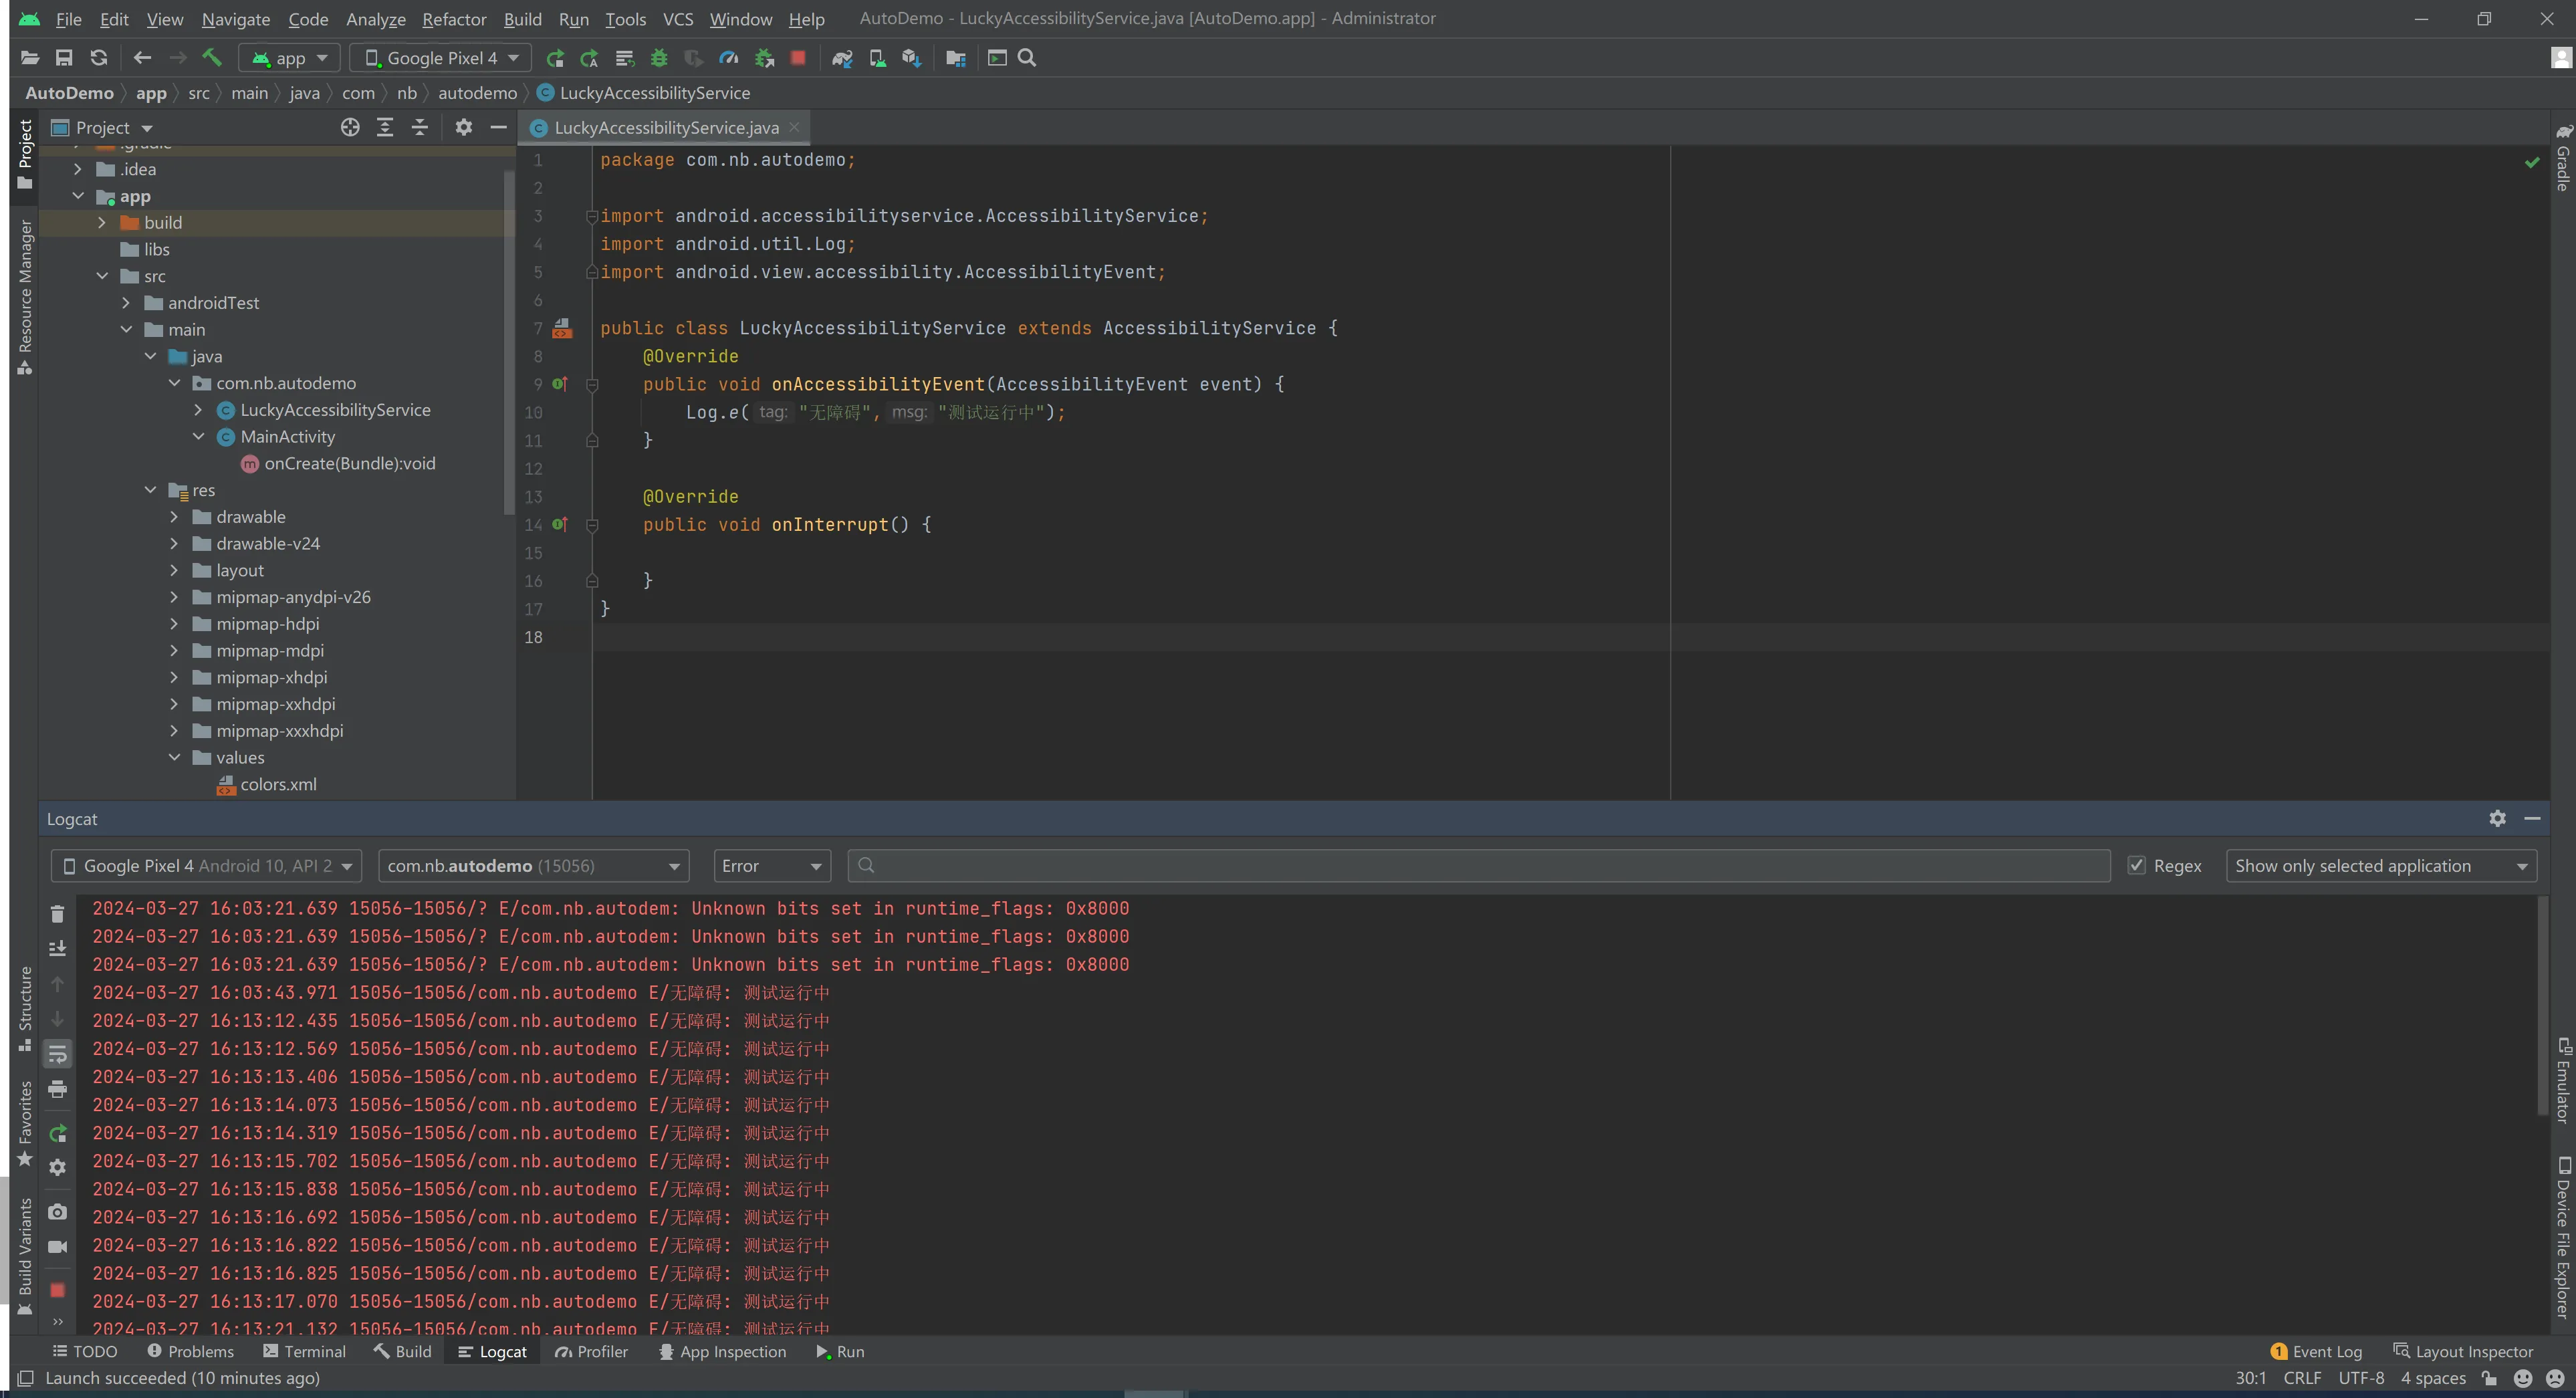Toggle the Regex checkbox in Logcat
This screenshot has height=1398, width=2576.
[x=2137, y=866]
